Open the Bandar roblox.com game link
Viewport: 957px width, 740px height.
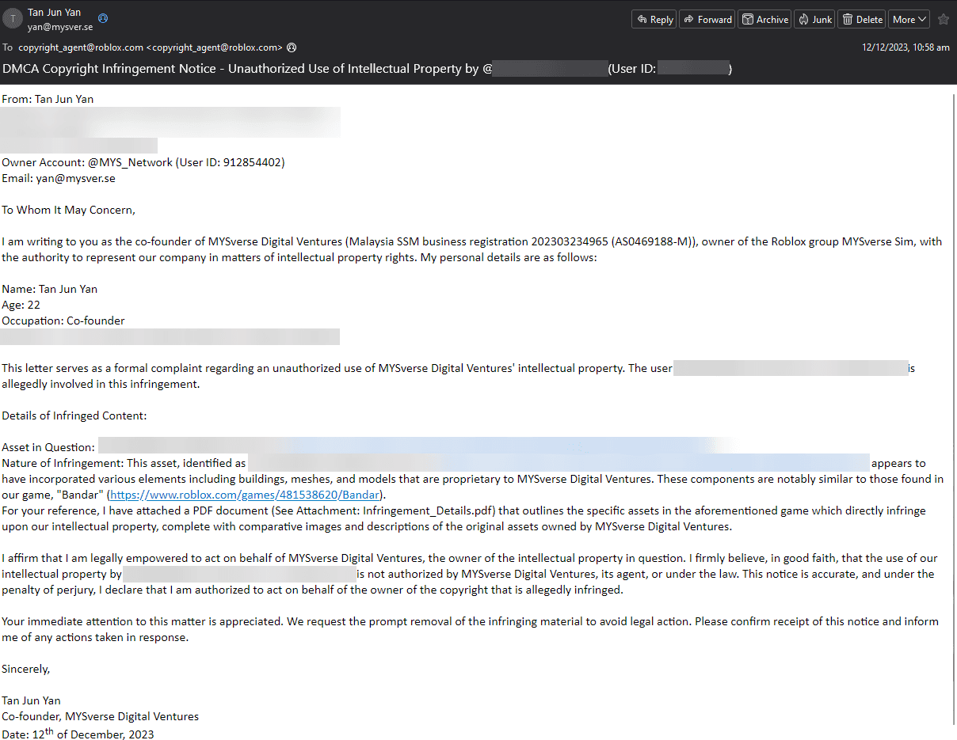click(x=246, y=495)
